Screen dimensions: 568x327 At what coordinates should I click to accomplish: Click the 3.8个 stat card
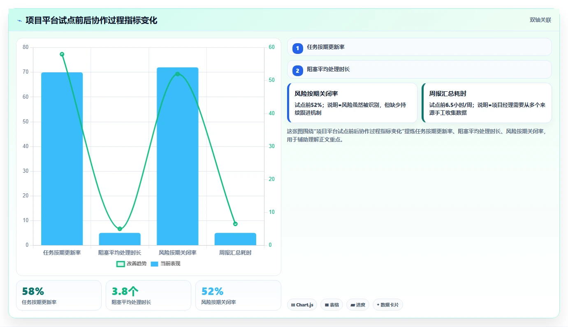148,295
